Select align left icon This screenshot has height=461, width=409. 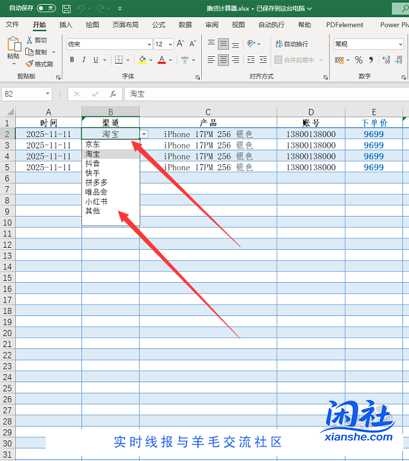211,60
